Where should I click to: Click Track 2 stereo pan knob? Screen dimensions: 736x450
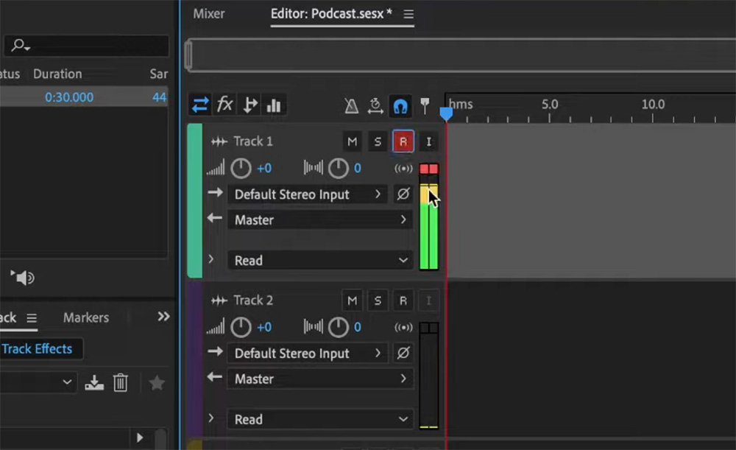point(338,328)
